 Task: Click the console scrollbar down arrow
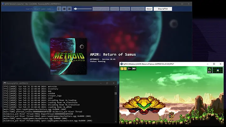coord(116,122)
